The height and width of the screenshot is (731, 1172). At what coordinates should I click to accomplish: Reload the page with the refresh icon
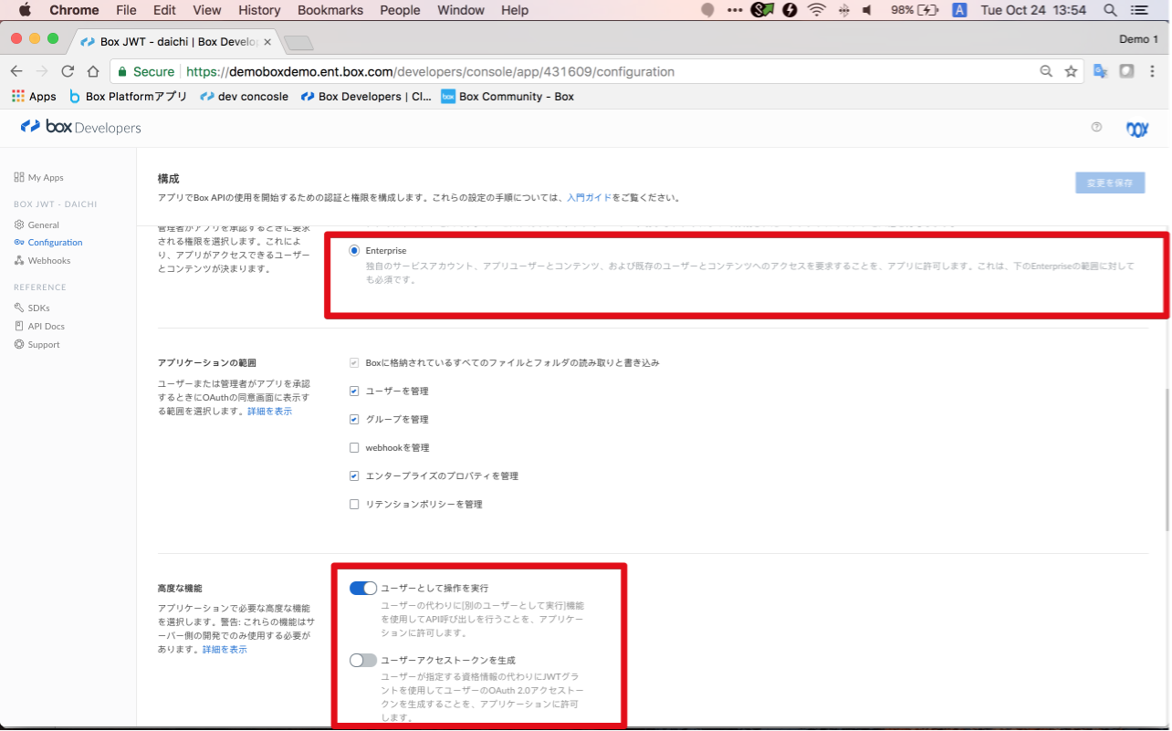point(68,71)
